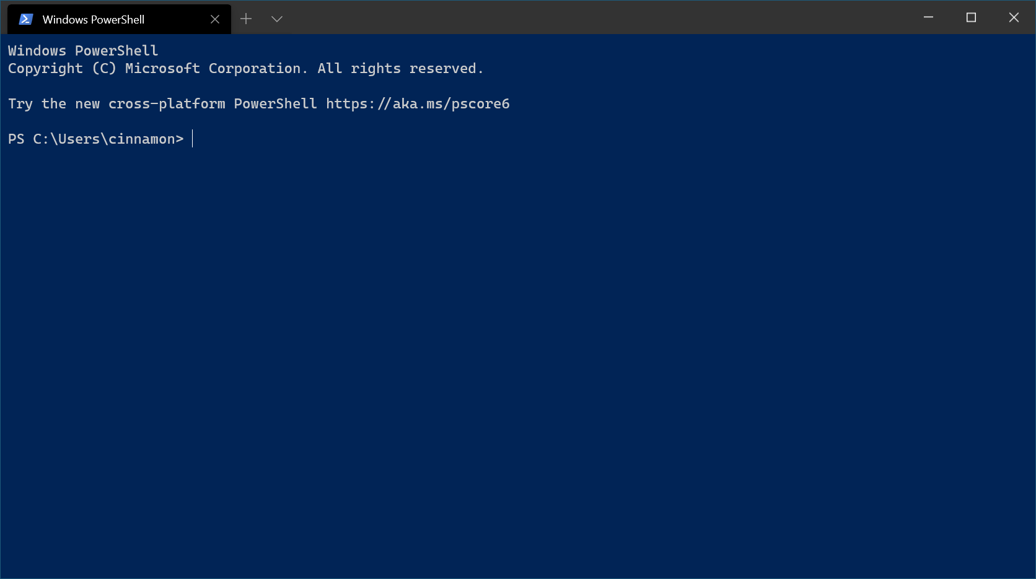Click the empty title bar area
Screen dimensions: 1036x579
coord(595,17)
